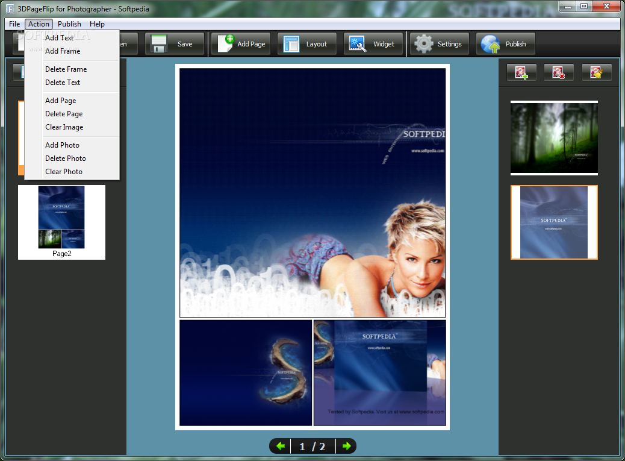625x461 pixels.
Task: Open Settings via the gear icon
Action: [x=423, y=44]
